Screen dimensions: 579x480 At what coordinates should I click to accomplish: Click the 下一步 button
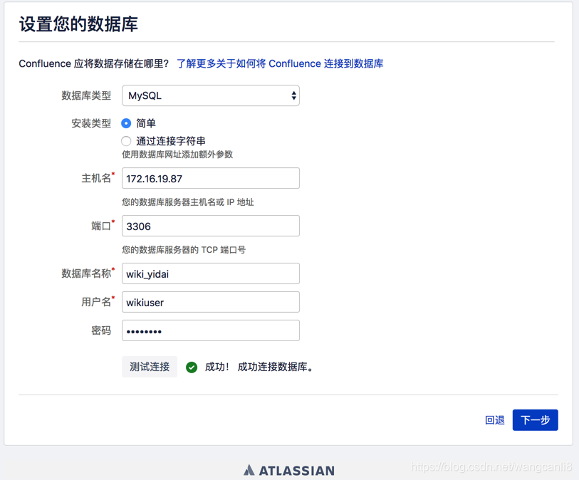pyautogui.click(x=535, y=420)
